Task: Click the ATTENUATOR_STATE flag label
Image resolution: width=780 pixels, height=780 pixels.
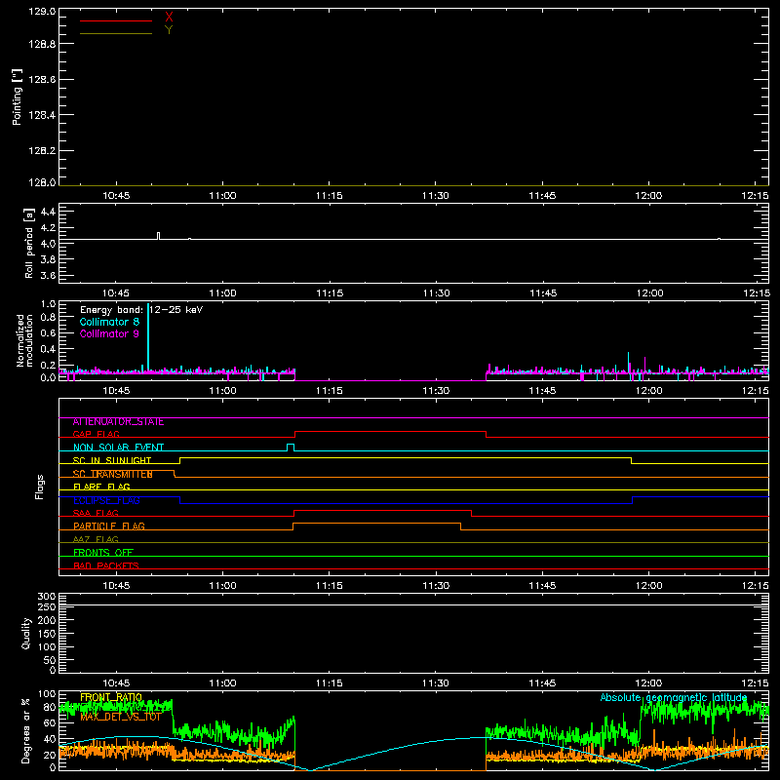Action: [x=118, y=422]
